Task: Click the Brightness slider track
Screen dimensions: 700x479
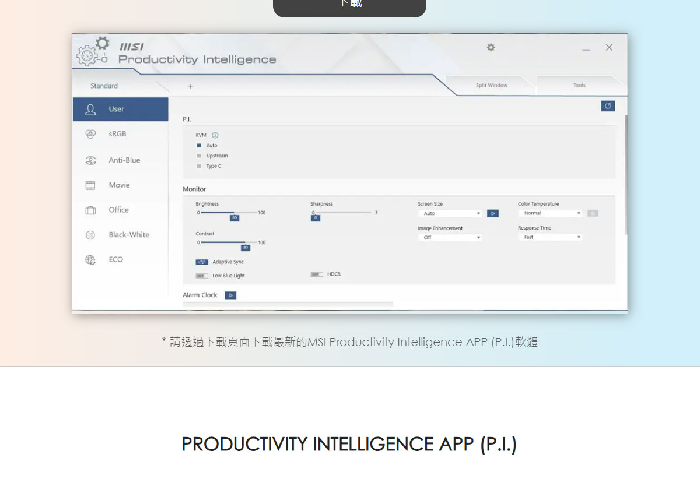Action: [229, 213]
